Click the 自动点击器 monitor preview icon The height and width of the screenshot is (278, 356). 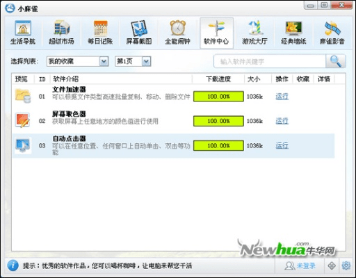pos(23,145)
